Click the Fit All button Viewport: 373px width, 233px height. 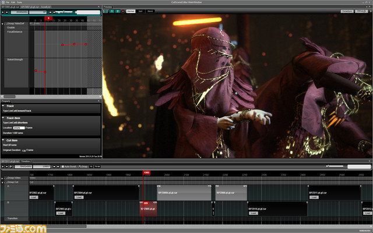tap(97, 167)
